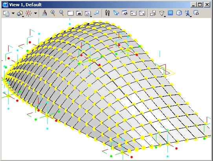Image resolution: width=213 pixels, height=161 pixels.
Task: Select the Copy View tool
Action: pos(153,13)
